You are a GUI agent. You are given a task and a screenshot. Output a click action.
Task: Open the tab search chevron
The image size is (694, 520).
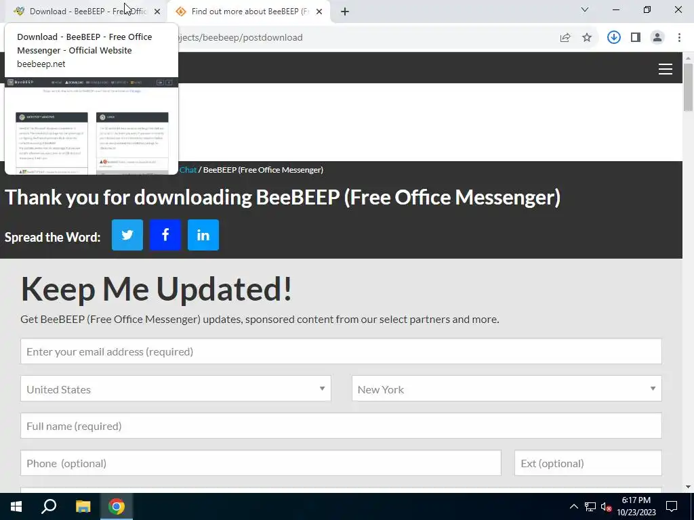(x=585, y=9)
